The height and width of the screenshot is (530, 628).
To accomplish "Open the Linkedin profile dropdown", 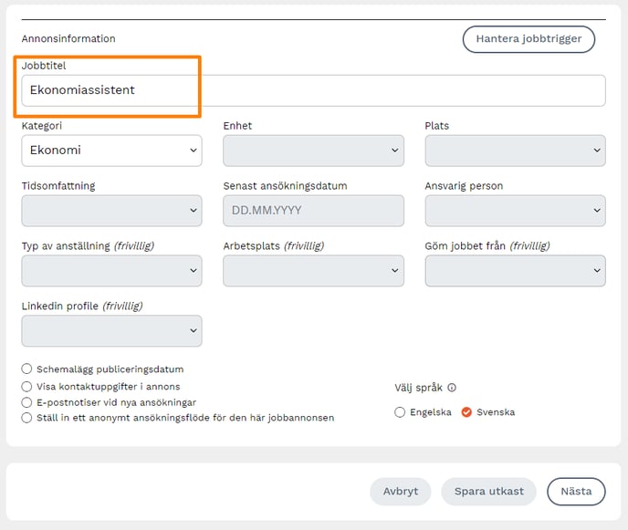I will 111,331.
